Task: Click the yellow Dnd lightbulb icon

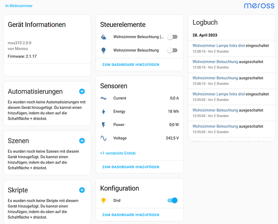Action: pyautogui.click(x=104, y=201)
